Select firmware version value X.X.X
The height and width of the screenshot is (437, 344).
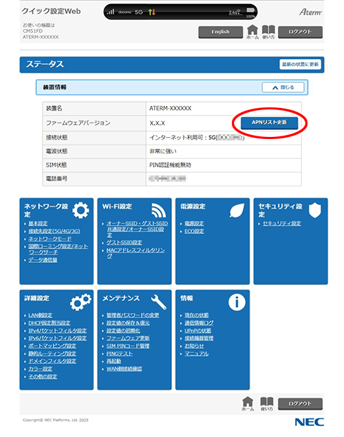coord(157,123)
